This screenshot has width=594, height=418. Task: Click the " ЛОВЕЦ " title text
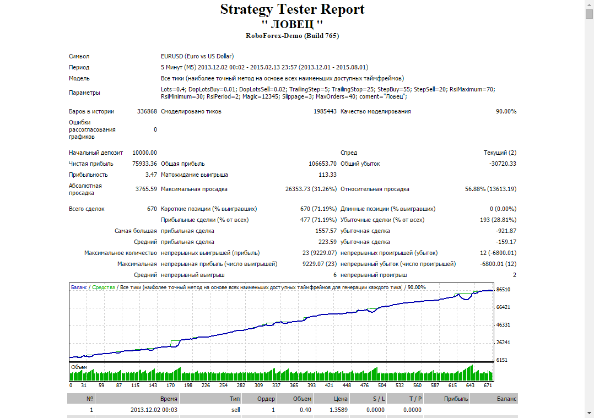pyautogui.click(x=292, y=24)
